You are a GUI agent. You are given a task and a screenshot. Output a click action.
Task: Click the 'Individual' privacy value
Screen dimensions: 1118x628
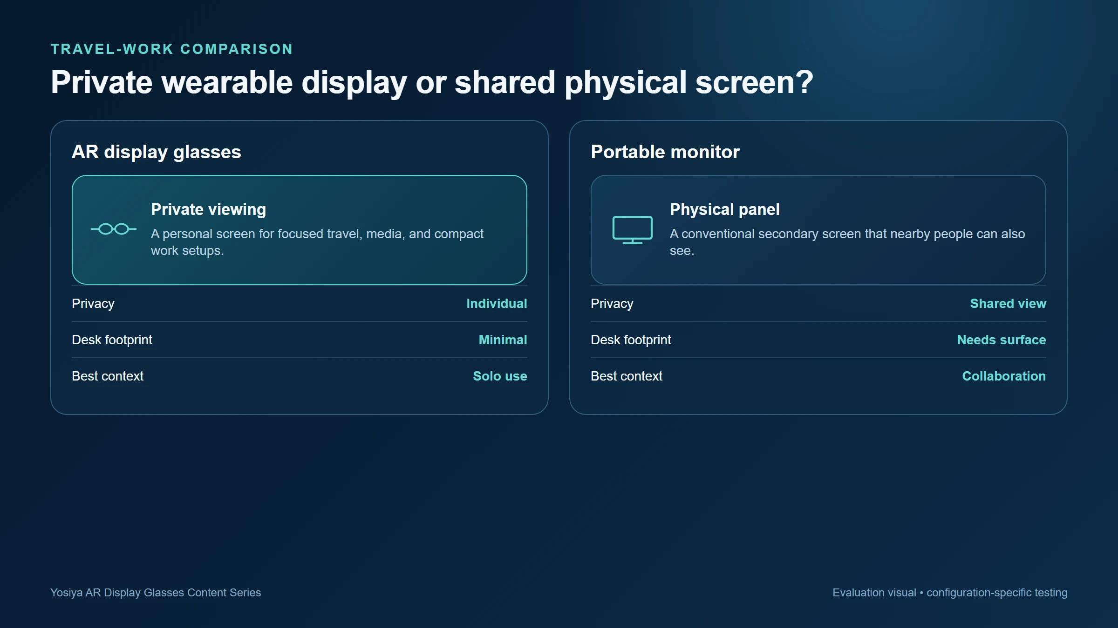click(497, 303)
